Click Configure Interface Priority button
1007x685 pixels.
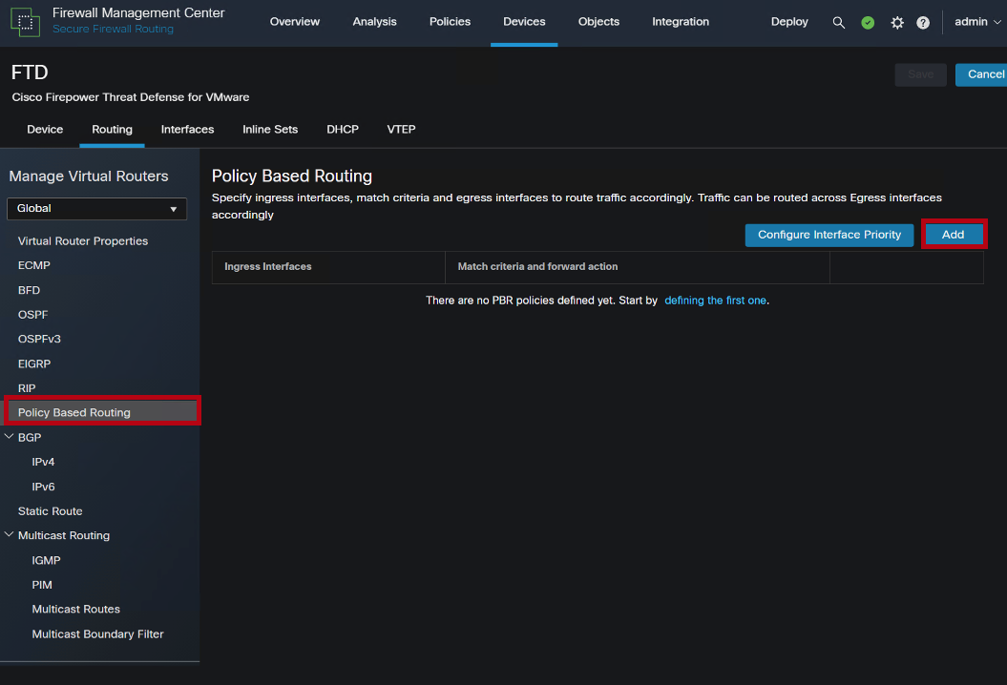pyautogui.click(x=829, y=235)
